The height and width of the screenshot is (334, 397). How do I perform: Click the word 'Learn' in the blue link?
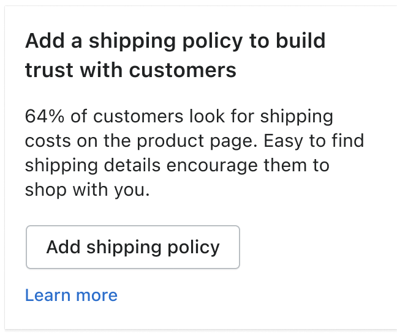pos(48,295)
